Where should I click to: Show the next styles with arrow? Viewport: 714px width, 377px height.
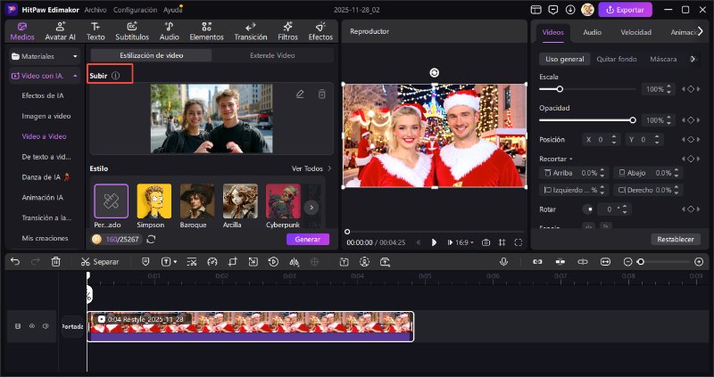[x=311, y=208]
